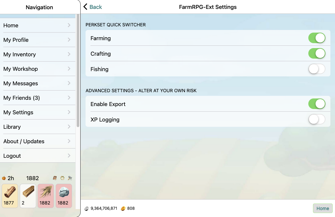The height and width of the screenshot is (217, 335).
Task: Select the wooden board item tile
Action: [28, 196]
